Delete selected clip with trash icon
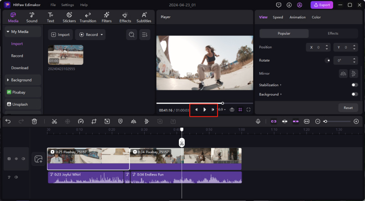 (x=34, y=121)
